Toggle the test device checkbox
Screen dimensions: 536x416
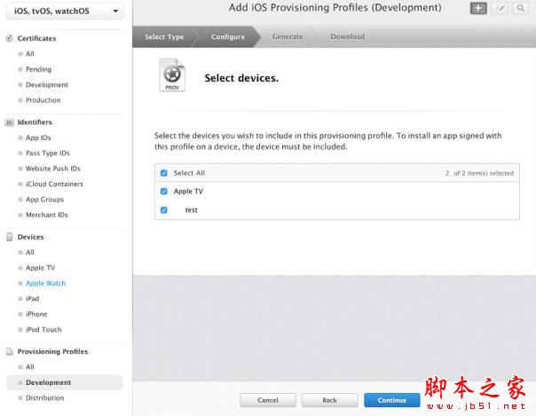(164, 209)
